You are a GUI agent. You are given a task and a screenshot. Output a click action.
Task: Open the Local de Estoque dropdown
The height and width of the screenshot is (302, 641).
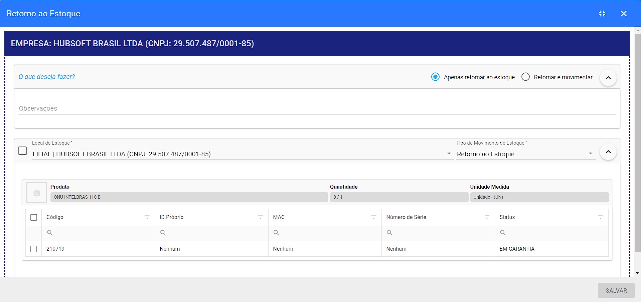pyautogui.click(x=243, y=154)
